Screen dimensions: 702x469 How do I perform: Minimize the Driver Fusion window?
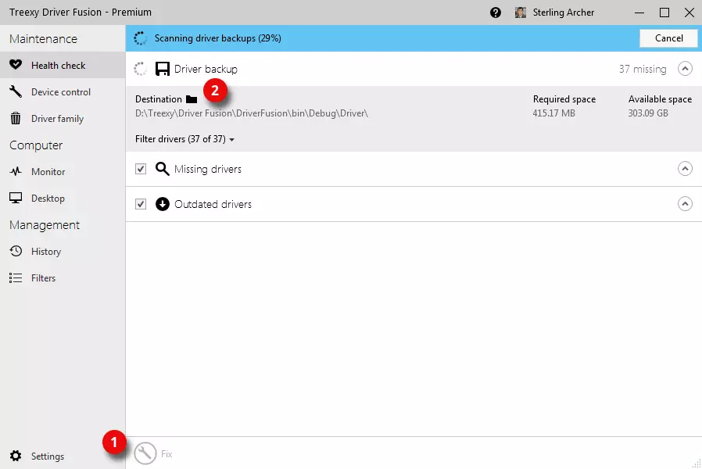click(639, 13)
